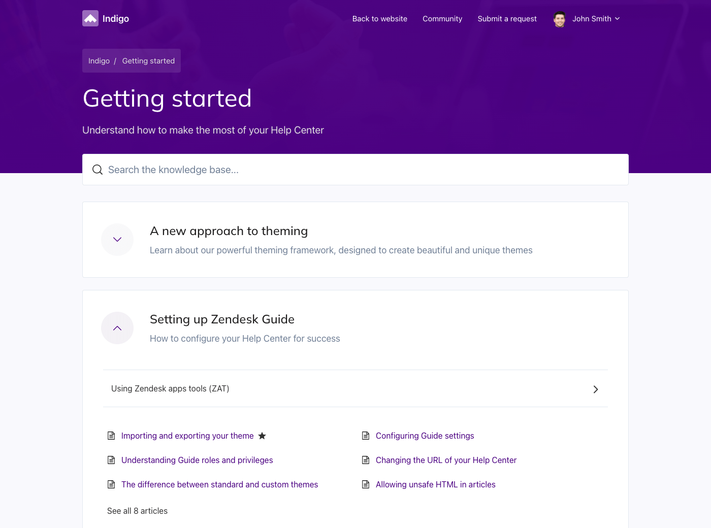This screenshot has height=528, width=711.
Task: Expand the 'A new approach to theming' section
Action: tap(117, 240)
